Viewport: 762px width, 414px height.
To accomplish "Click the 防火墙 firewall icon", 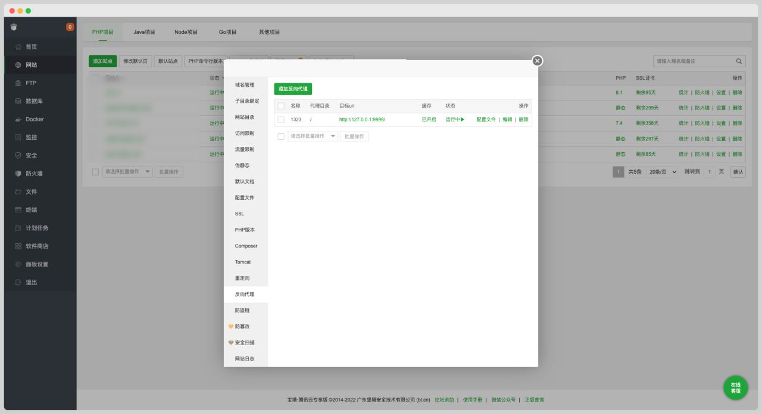I will coord(18,174).
